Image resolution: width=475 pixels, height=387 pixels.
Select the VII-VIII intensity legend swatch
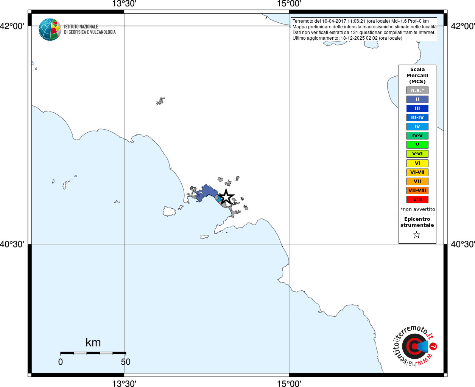[417, 190]
